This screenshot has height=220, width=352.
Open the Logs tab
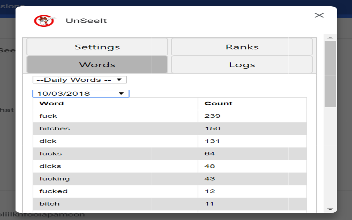[x=242, y=65]
